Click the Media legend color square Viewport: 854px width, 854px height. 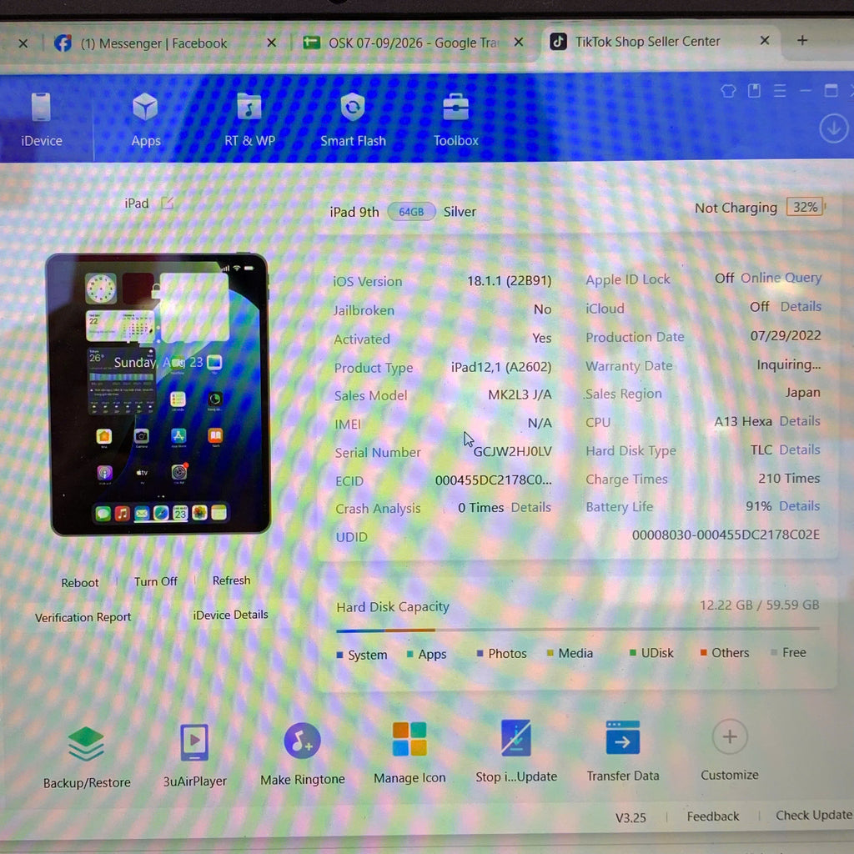tap(550, 653)
